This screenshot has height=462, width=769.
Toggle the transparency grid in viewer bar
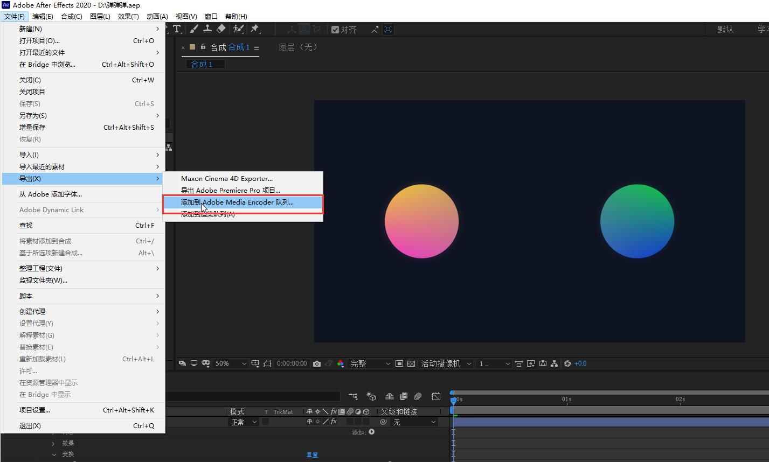411,363
